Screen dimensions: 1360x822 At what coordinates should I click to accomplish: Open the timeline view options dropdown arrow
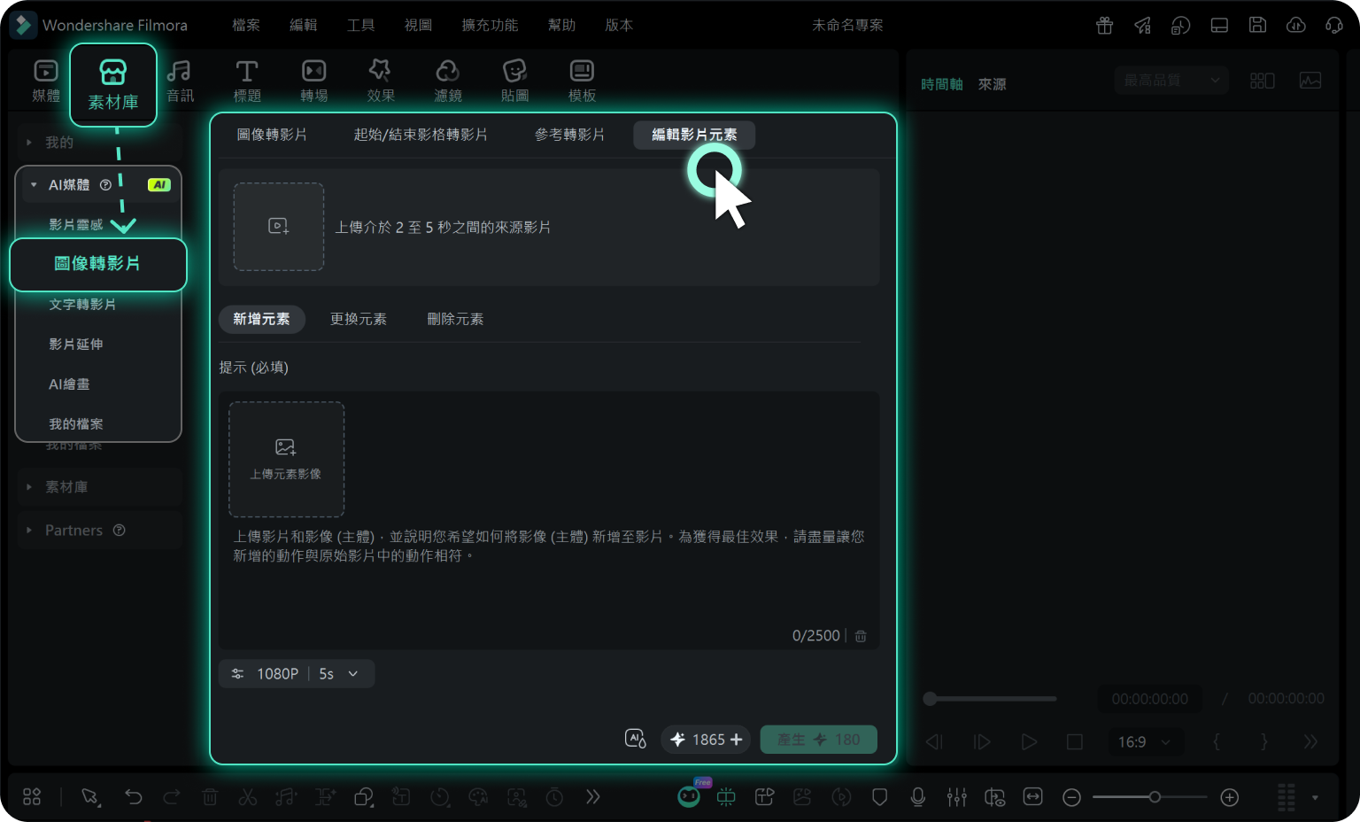click(x=1315, y=797)
